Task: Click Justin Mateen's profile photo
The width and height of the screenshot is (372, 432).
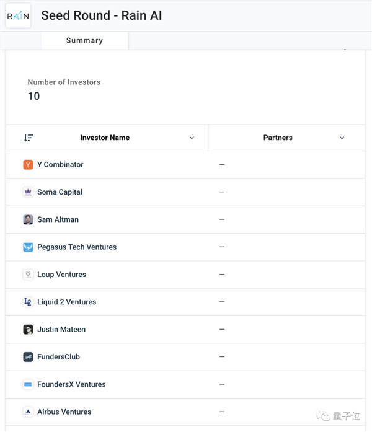Action: pos(28,330)
